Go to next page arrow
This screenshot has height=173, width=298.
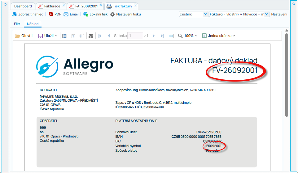tap(154, 36)
